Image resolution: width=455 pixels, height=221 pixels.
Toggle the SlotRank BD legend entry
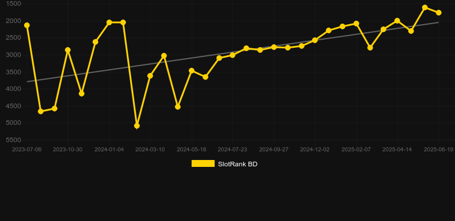point(224,164)
